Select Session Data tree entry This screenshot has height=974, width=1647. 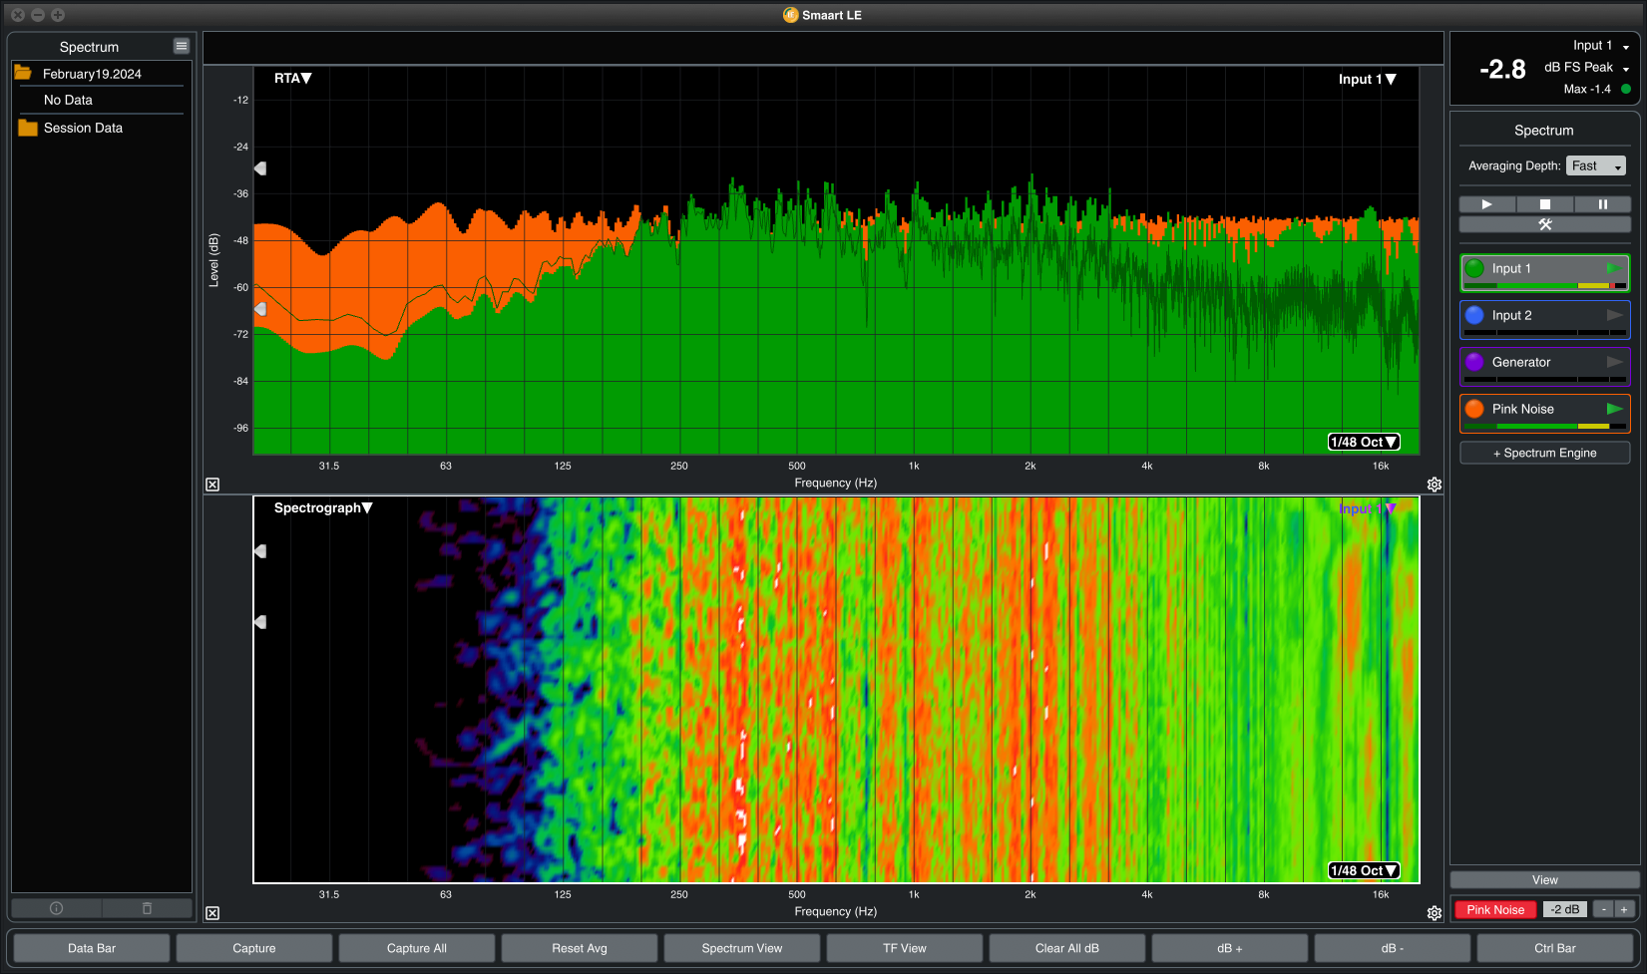coord(83,128)
